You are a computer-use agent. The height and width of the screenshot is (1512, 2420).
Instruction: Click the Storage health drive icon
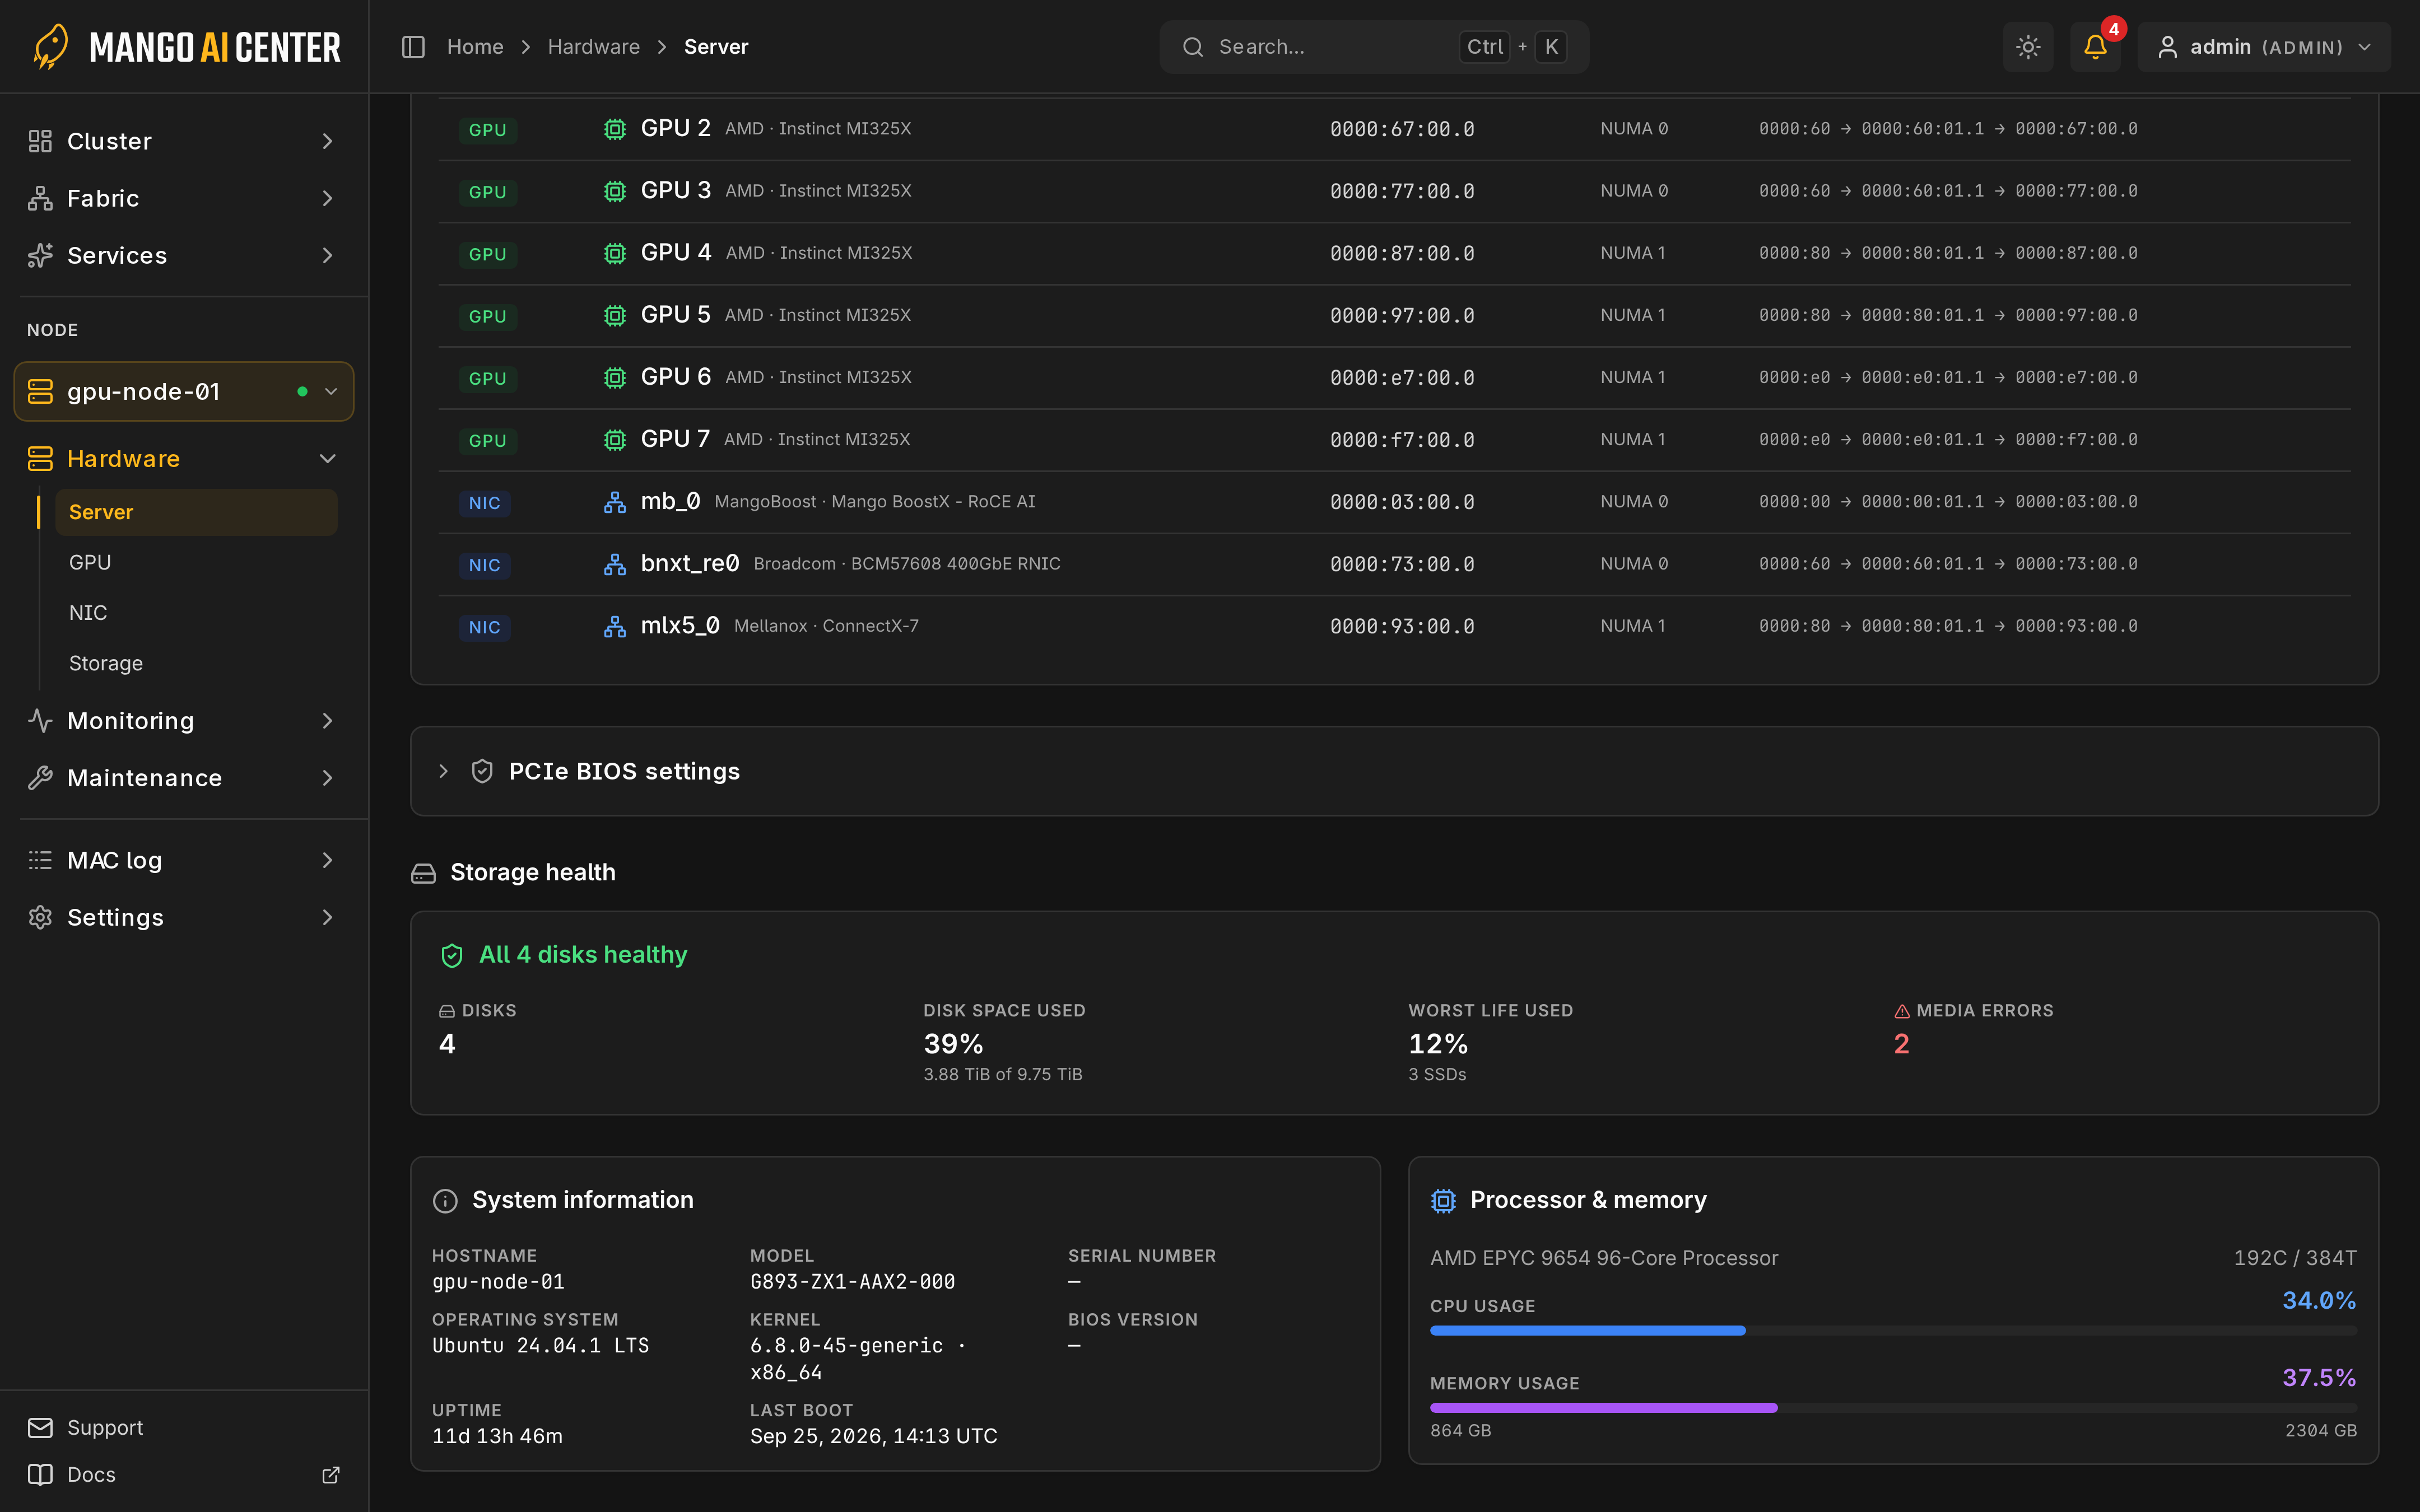pos(423,874)
